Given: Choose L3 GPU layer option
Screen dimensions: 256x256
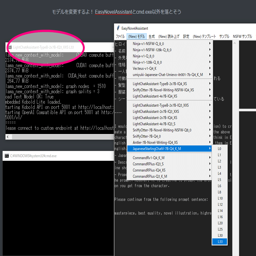Looking at the screenshot, I should 219,167.
